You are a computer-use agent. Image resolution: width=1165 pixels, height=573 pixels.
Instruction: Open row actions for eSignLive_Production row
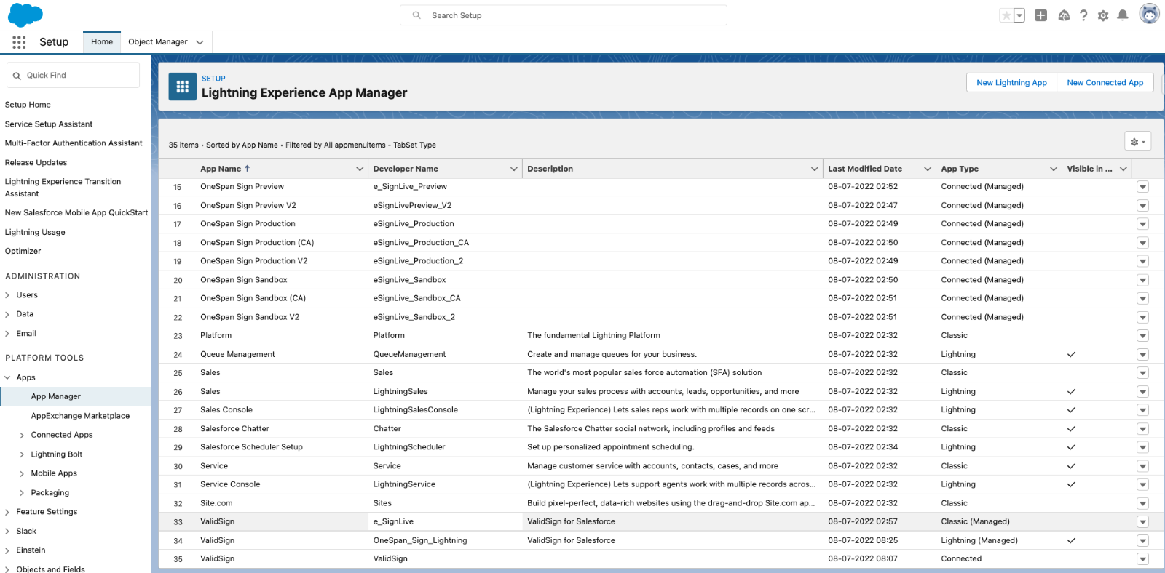1142,224
